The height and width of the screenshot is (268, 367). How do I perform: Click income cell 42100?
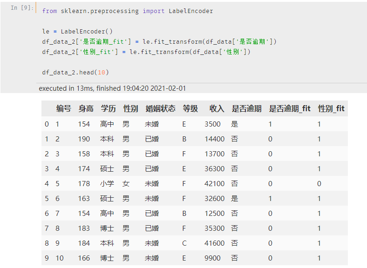[214, 184]
